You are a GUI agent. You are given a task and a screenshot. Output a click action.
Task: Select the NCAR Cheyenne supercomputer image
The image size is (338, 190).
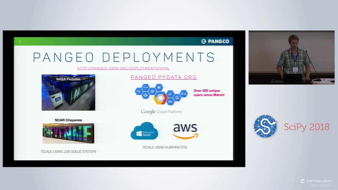68,134
